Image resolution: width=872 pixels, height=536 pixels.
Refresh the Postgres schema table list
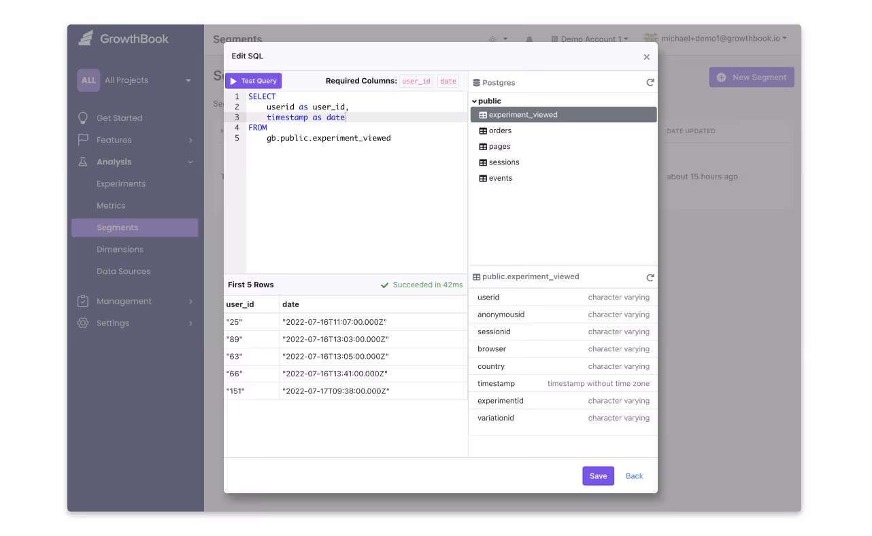pyautogui.click(x=650, y=82)
